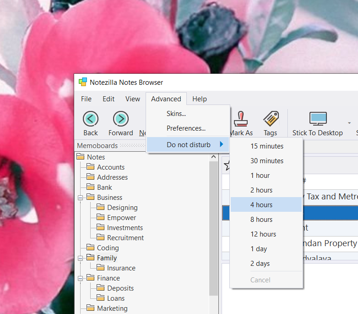The width and height of the screenshot is (358, 314).
Task: Click the memoboards tree scrollbar thumb
Action: click(x=213, y=228)
